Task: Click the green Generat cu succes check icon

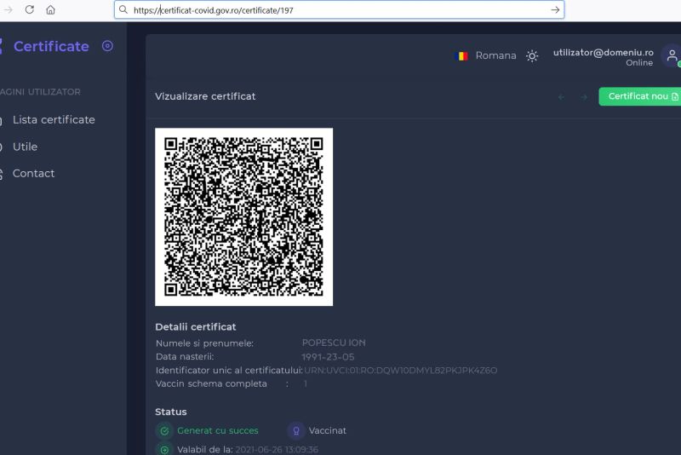Action: pyautogui.click(x=163, y=430)
